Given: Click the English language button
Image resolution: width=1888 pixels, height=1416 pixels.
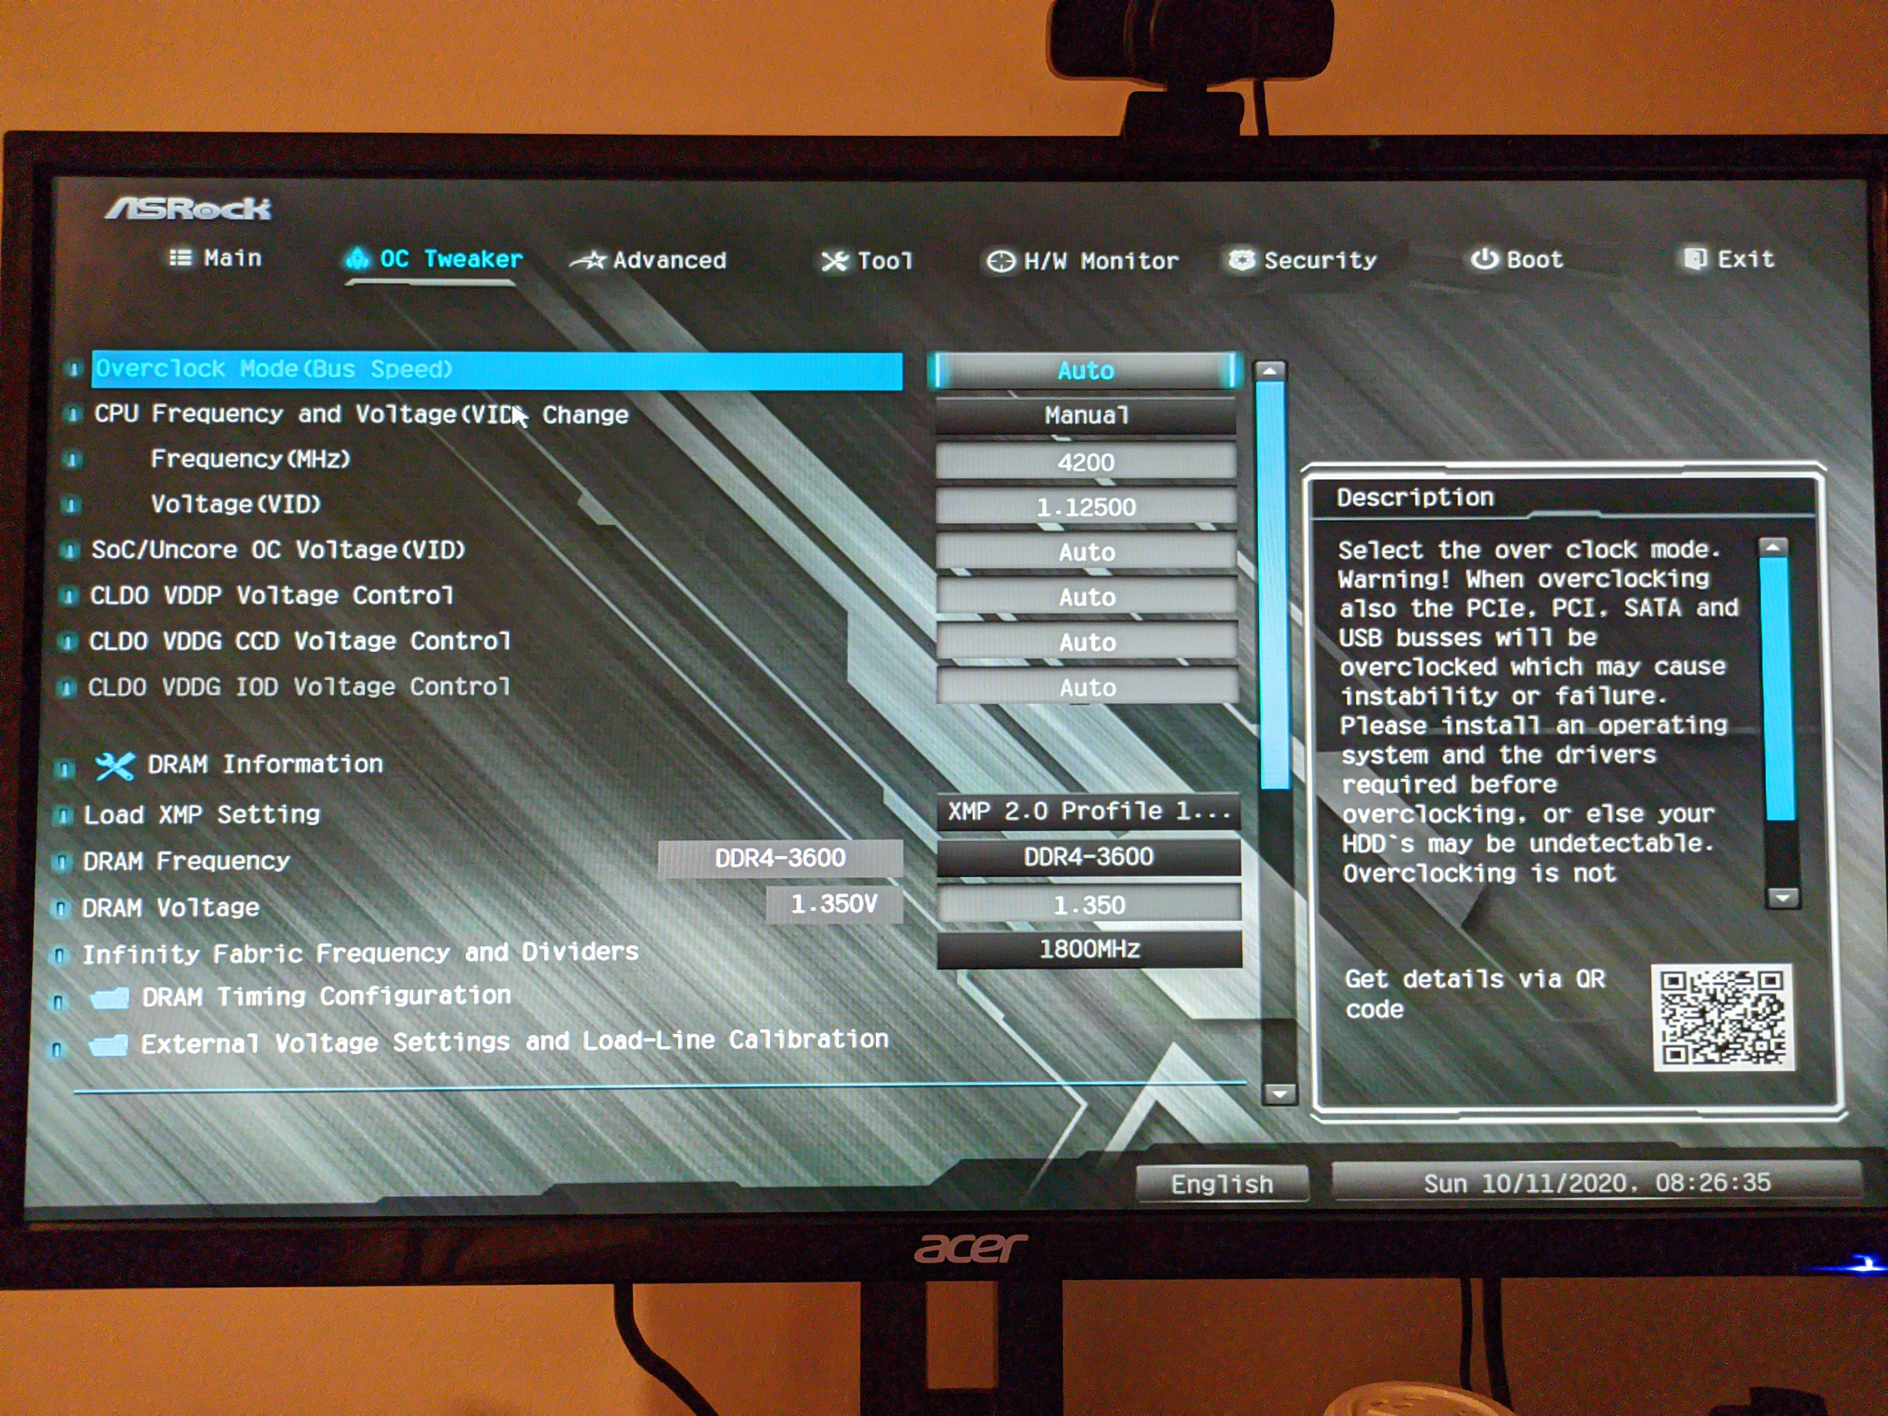Looking at the screenshot, I should [x=1222, y=1184].
